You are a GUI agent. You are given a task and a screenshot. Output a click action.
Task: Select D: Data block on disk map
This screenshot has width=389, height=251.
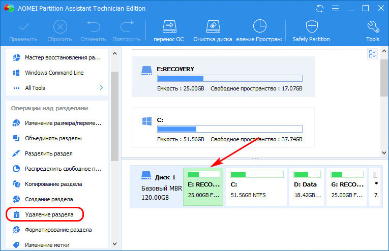click(x=307, y=186)
